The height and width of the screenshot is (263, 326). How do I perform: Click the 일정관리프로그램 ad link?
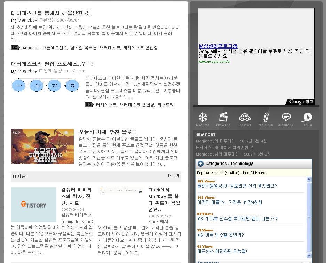pyautogui.click(x=218, y=46)
